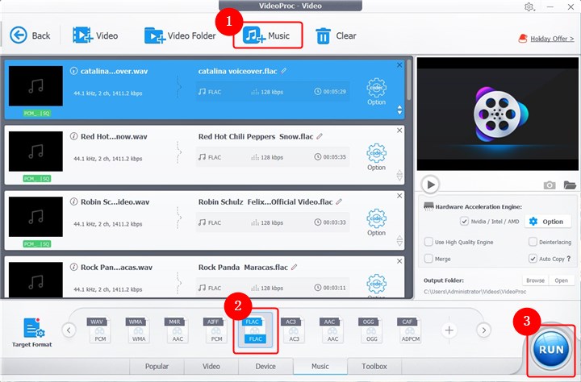This screenshot has height=382, width=581.
Task: Go back using the Back arrow button
Action: [30, 35]
